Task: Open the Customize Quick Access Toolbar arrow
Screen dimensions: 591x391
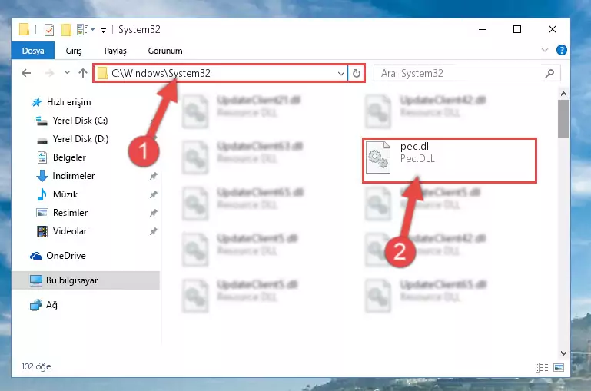Action: [103, 30]
